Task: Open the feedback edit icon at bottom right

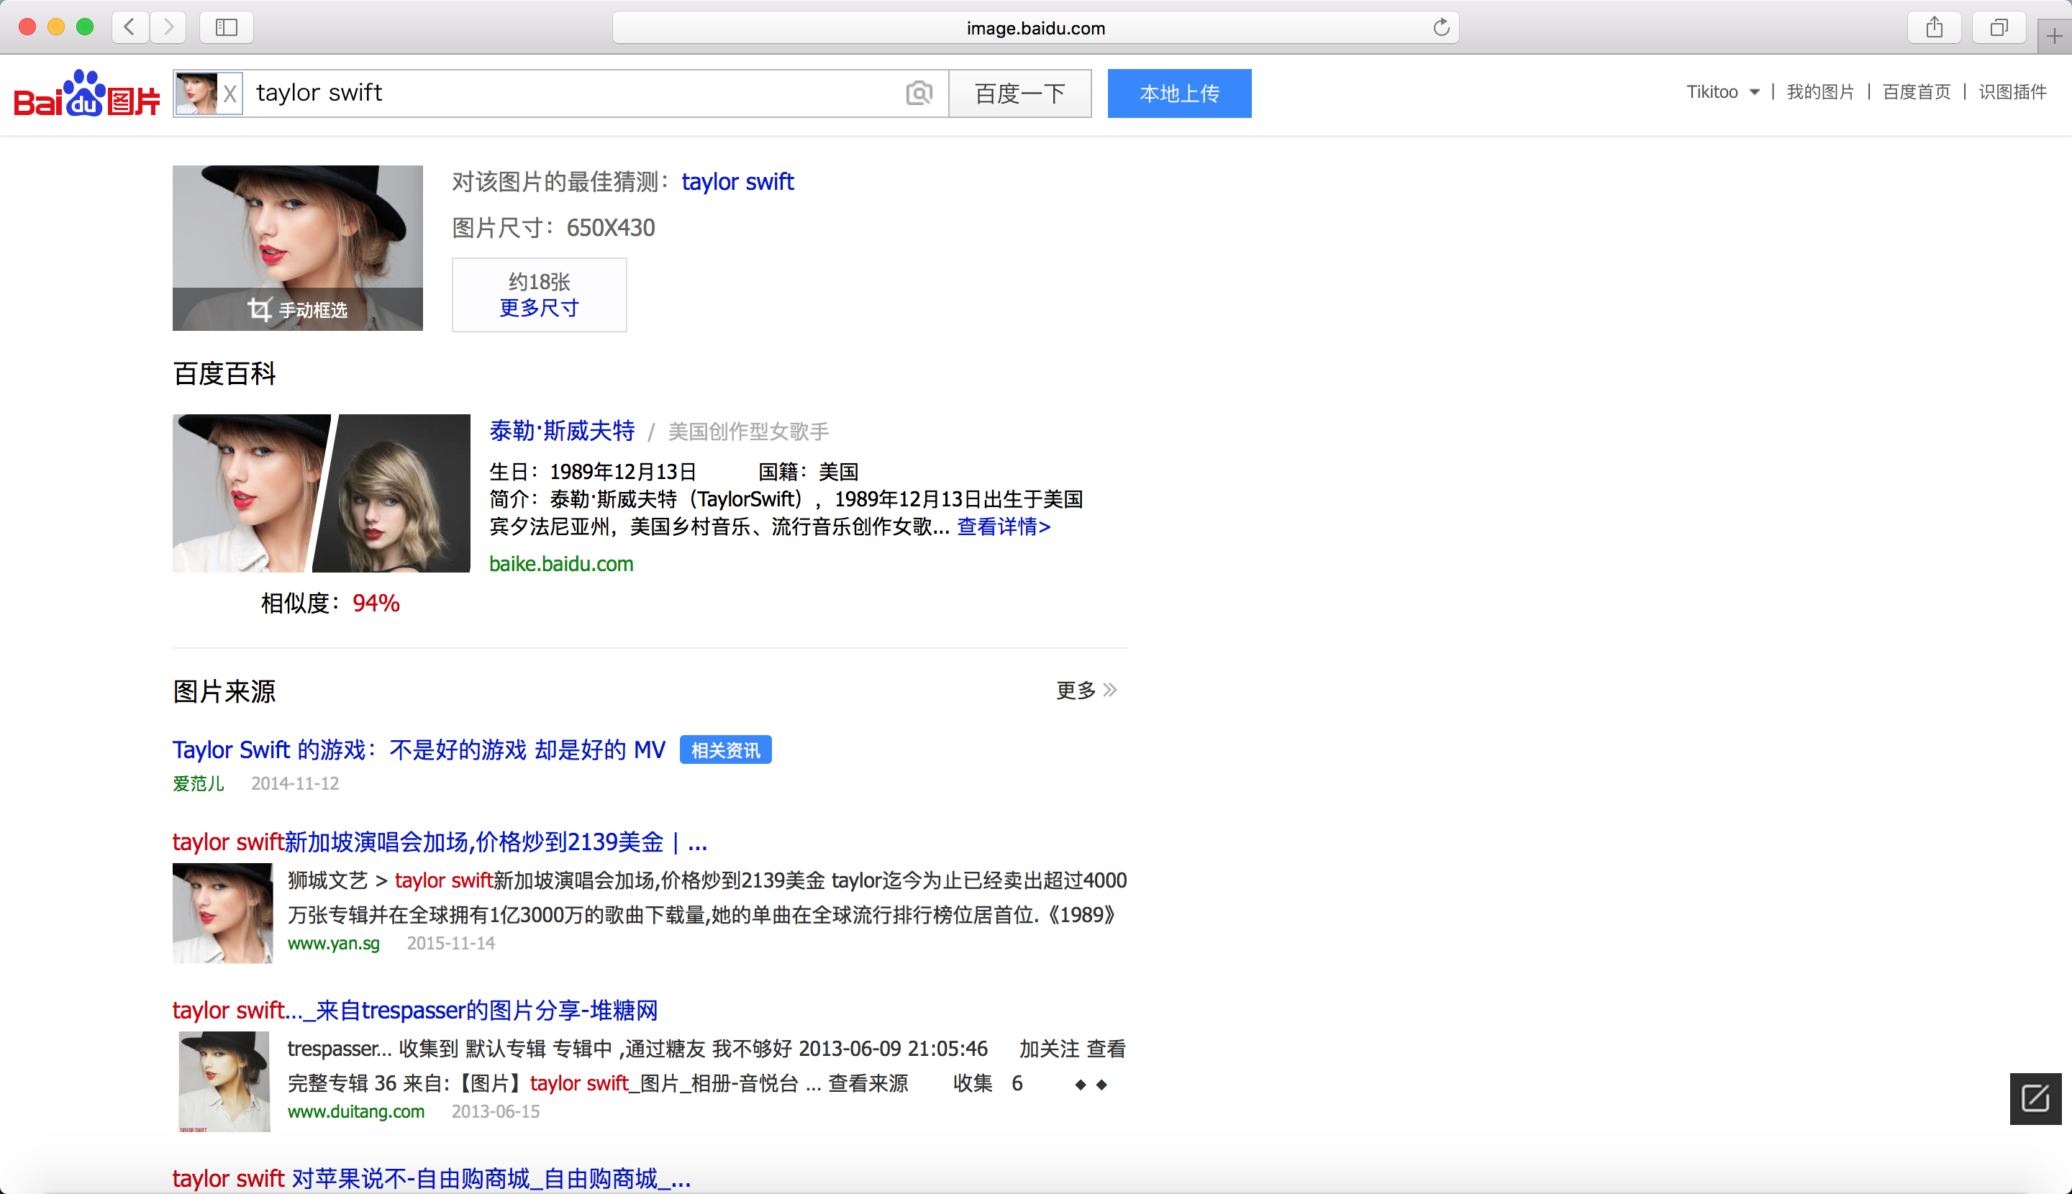Action: [2035, 1098]
